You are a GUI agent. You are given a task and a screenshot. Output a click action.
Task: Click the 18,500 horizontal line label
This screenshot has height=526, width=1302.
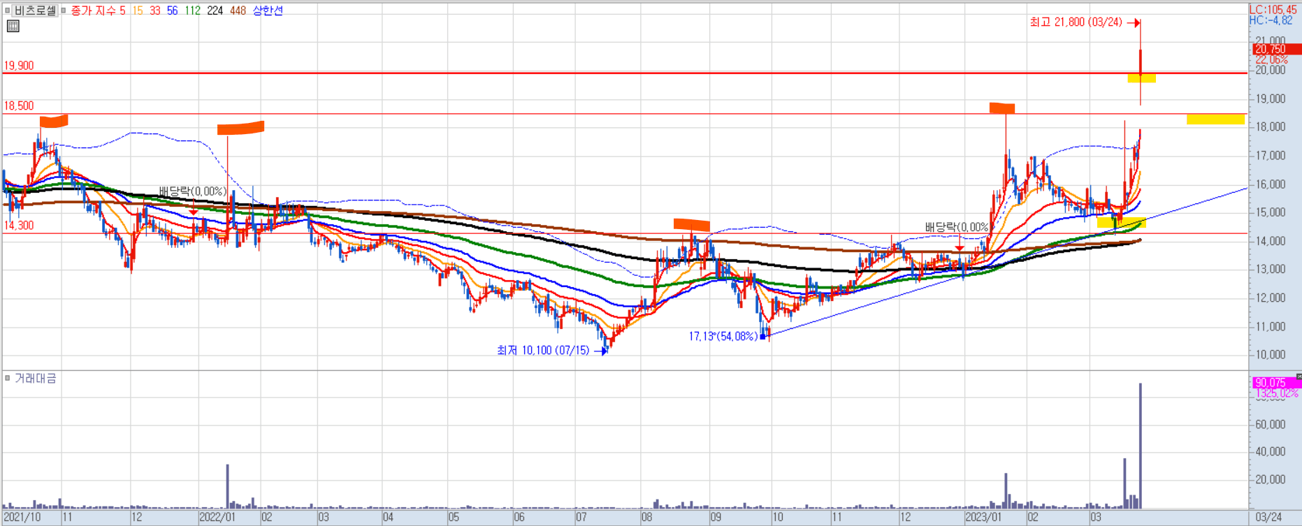point(19,106)
